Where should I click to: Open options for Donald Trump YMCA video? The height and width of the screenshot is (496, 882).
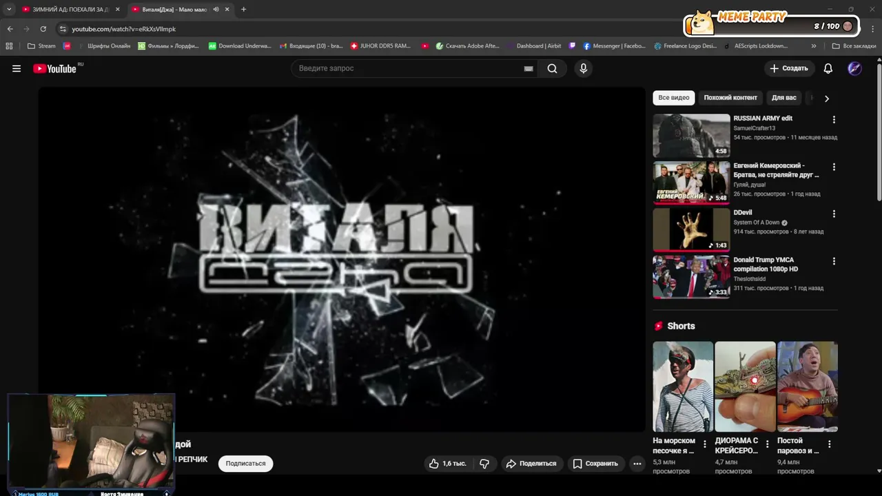coord(834,261)
